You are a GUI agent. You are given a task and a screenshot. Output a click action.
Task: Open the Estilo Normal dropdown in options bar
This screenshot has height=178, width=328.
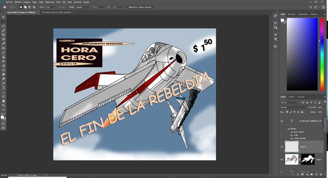pyautogui.click(x=83, y=7)
